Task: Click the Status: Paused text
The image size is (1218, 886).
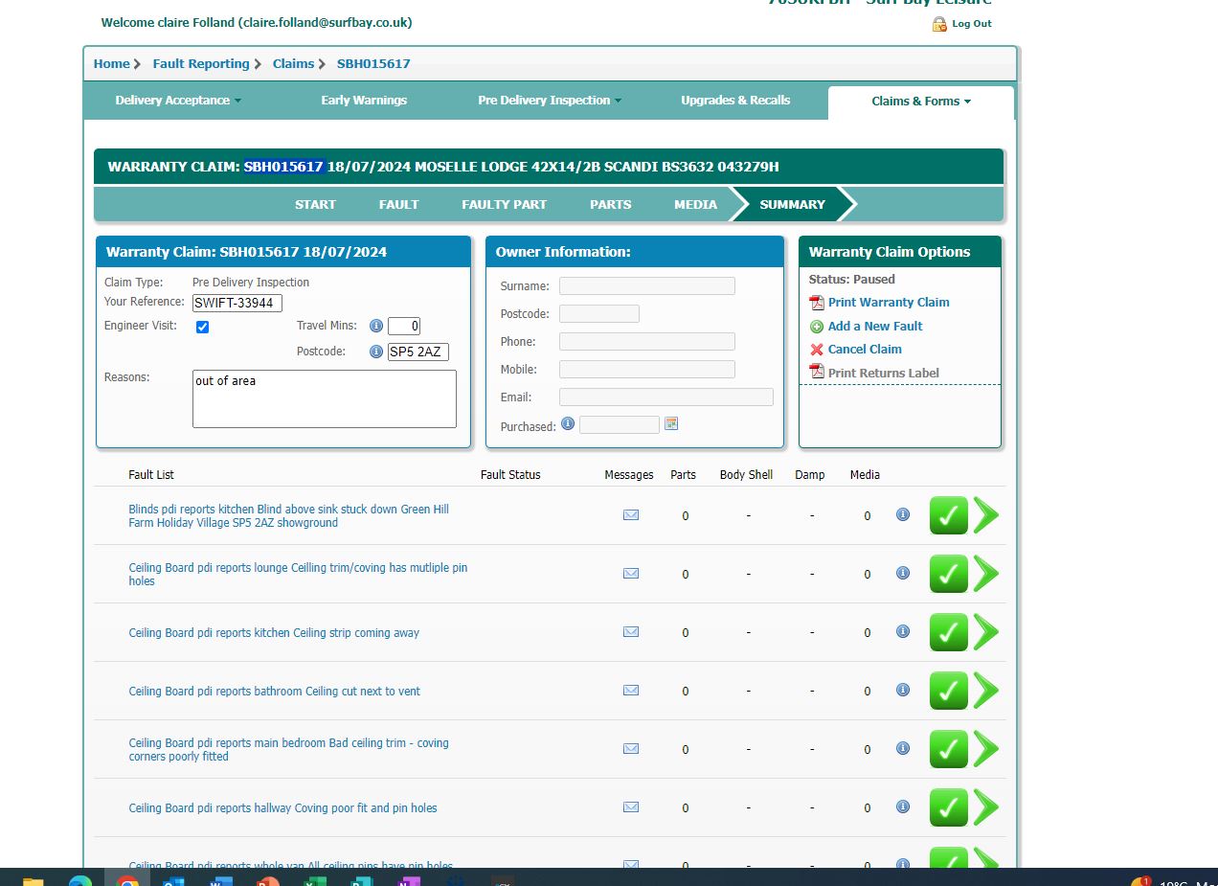Action: click(852, 280)
